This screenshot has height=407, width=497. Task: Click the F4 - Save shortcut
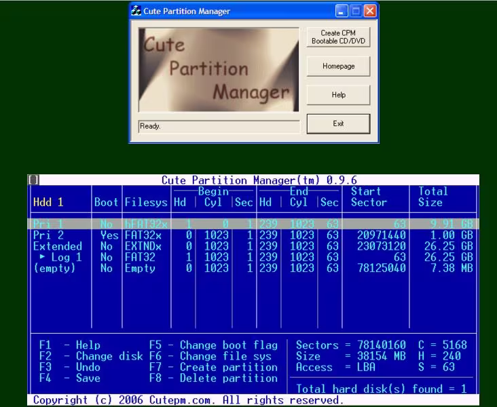[x=70, y=379]
